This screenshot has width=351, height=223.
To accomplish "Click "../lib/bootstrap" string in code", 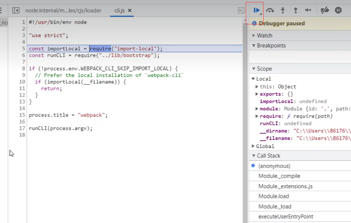I will 126,55.
